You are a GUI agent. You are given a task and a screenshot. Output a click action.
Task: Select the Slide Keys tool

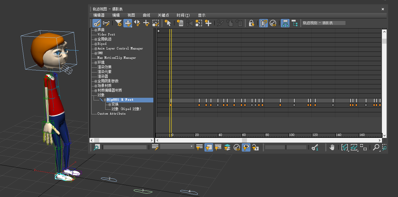(x=137, y=23)
